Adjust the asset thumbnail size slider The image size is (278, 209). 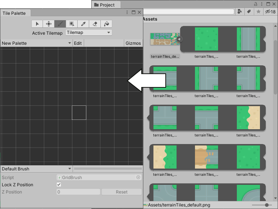tap(266, 205)
